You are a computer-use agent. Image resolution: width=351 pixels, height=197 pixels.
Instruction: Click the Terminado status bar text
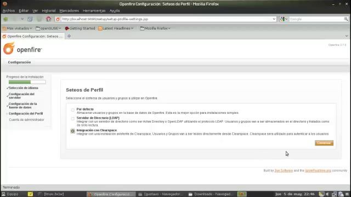click(x=11, y=187)
